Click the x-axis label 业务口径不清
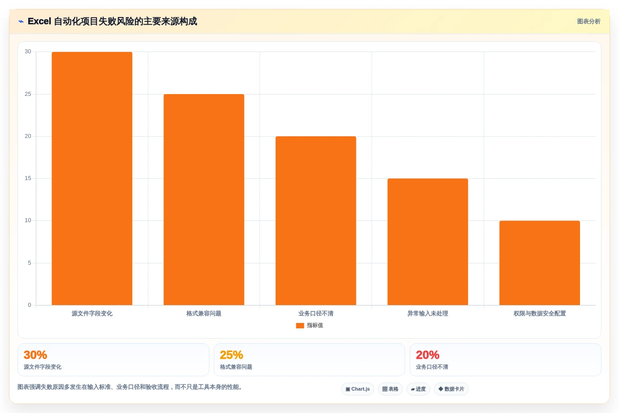Screen dimensions: 619x413 pyautogui.click(x=316, y=314)
